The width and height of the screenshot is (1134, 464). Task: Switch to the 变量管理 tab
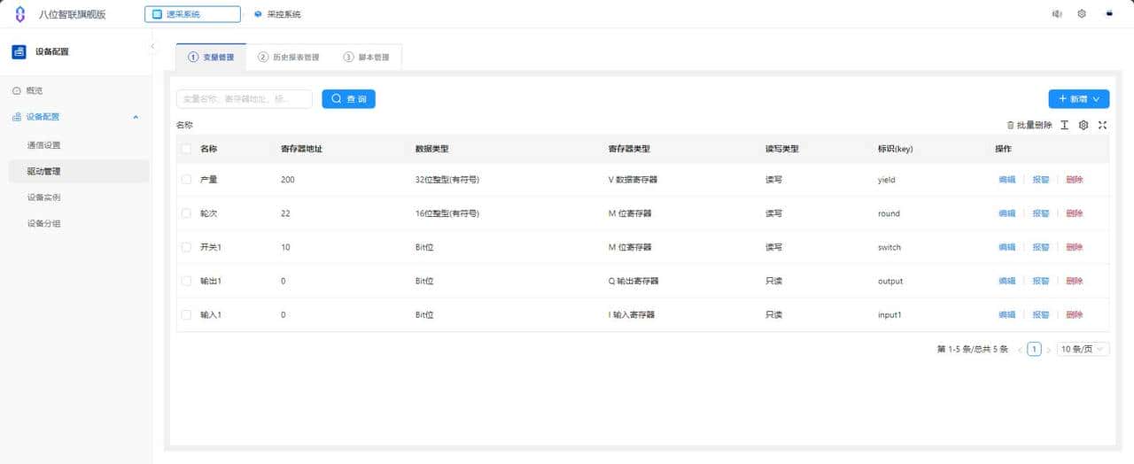(211, 58)
